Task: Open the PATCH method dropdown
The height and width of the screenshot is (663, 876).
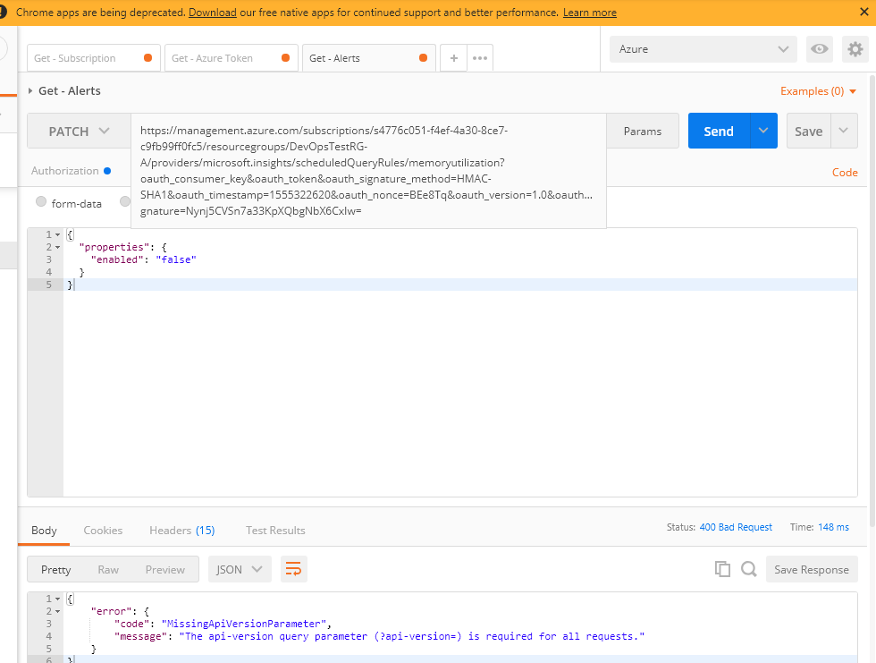Action: 79,131
